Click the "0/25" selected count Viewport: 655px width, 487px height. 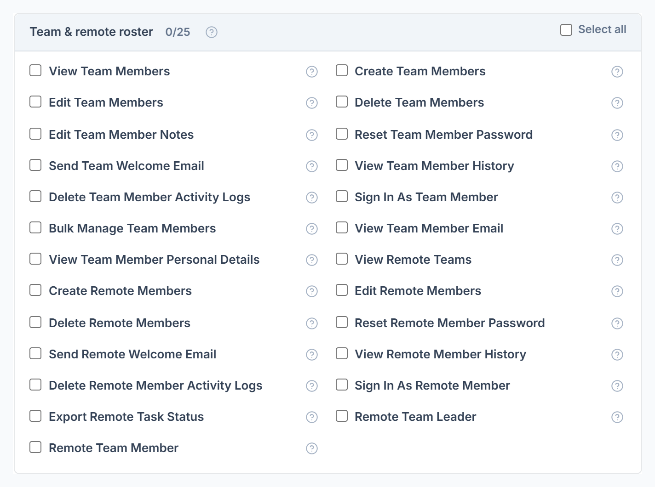[178, 32]
